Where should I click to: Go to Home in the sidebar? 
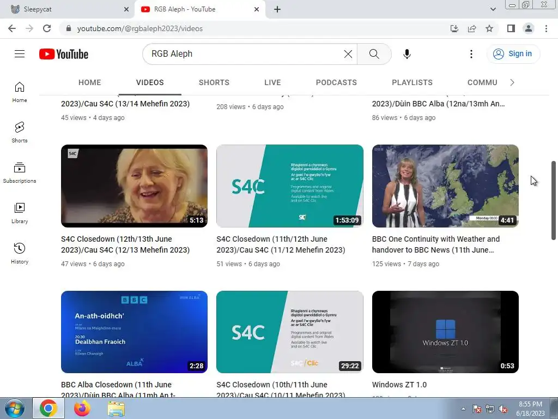click(20, 92)
